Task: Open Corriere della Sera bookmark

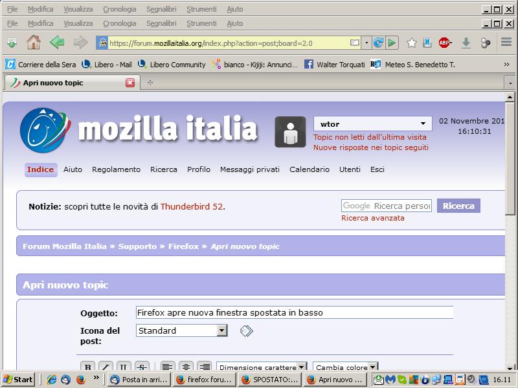Action: pos(41,65)
